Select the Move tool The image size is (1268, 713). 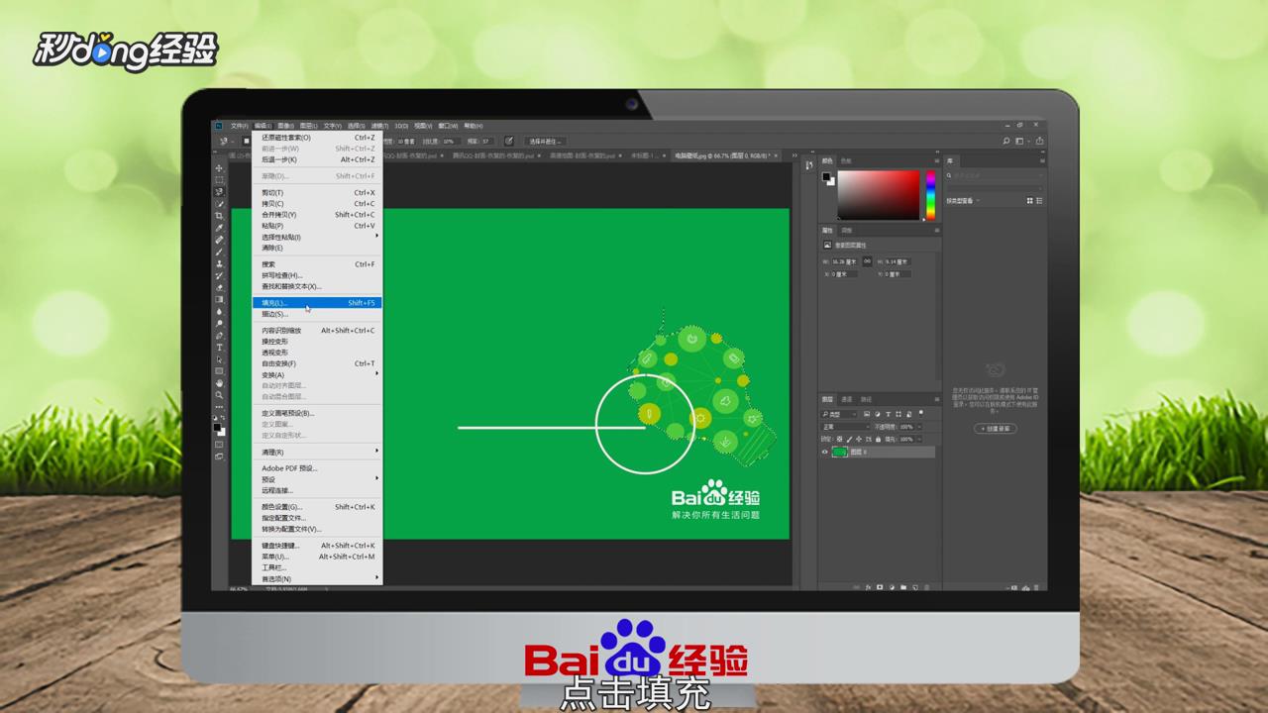(220, 168)
